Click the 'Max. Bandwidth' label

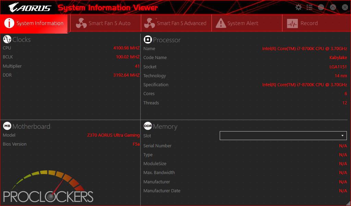pyautogui.click(x=159, y=173)
